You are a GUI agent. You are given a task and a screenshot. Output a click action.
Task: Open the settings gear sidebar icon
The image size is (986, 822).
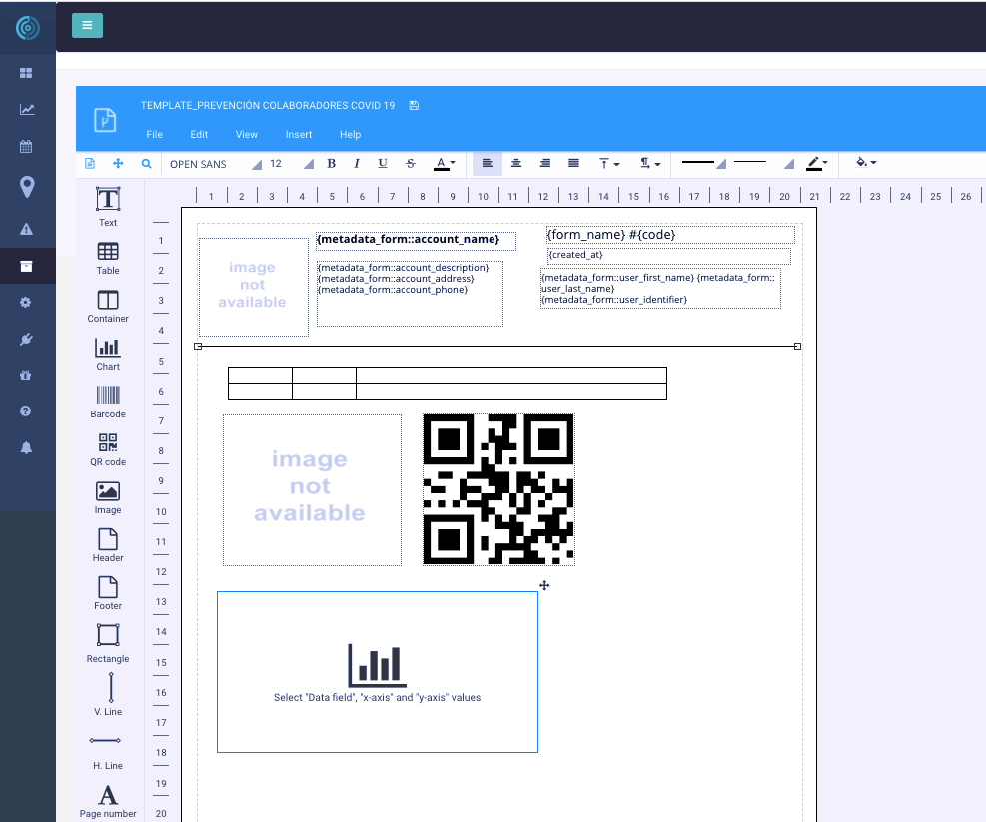click(26, 303)
